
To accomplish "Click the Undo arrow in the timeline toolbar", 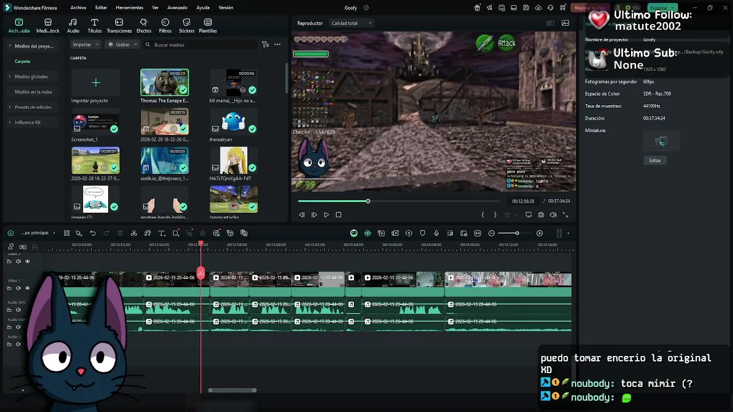I will coord(93,233).
